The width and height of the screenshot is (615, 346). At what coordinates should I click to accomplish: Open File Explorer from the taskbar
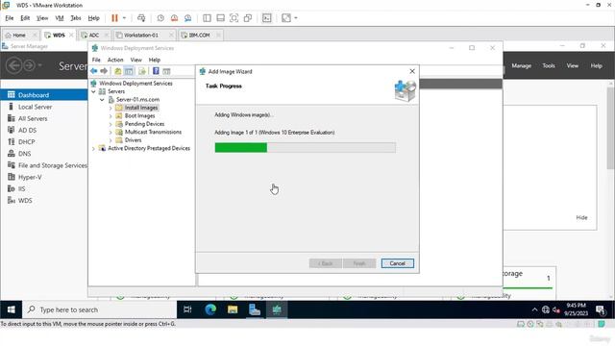click(x=233, y=309)
